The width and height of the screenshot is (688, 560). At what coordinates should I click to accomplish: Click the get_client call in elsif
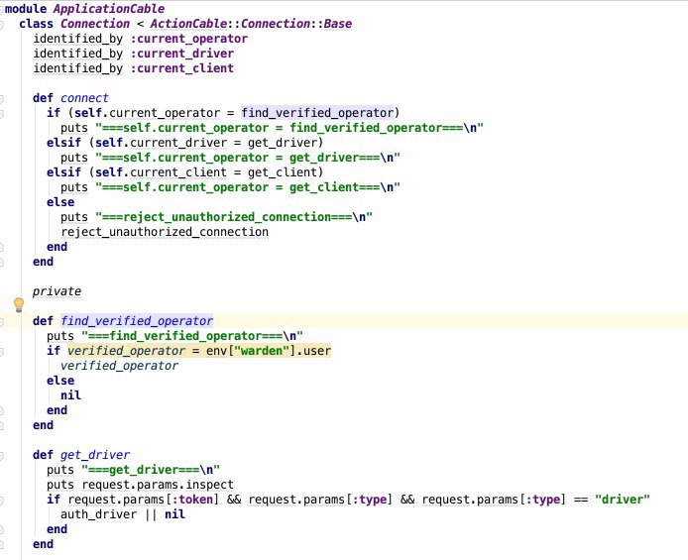[283, 172]
